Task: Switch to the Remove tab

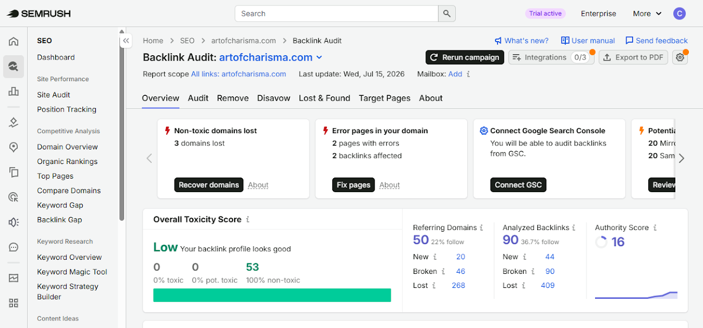Action: pyautogui.click(x=233, y=98)
